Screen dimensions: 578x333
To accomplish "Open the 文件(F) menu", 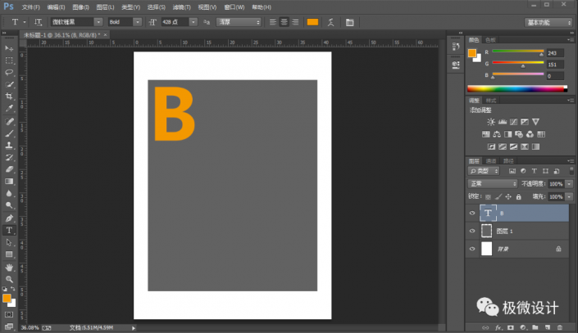I will click(x=30, y=7).
